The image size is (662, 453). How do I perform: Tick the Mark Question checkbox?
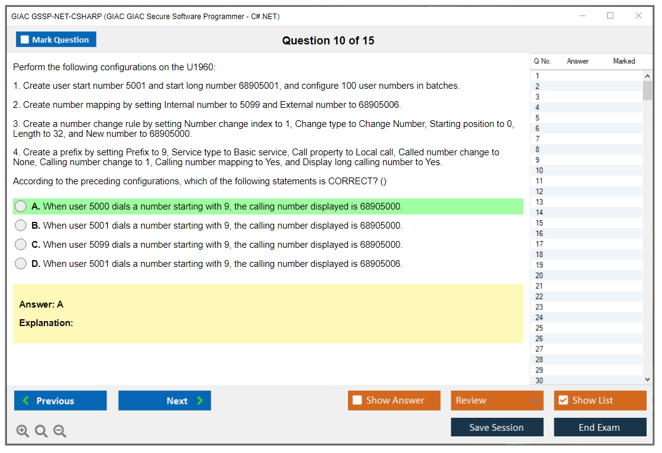pyautogui.click(x=25, y=40)
